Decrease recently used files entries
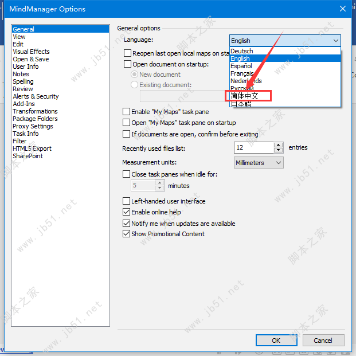 pos(279,150)
